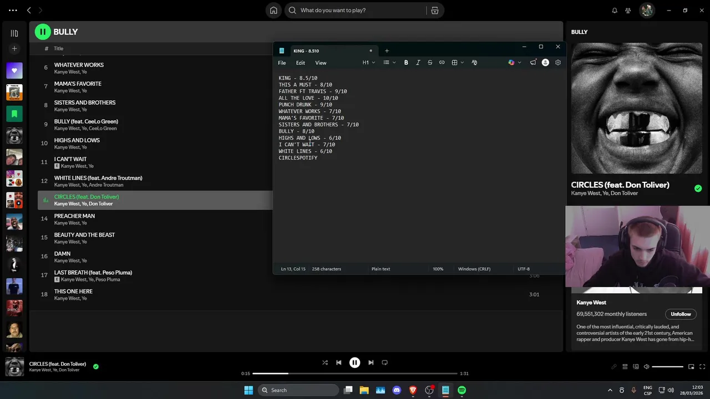The image size is (710, 399).
Task: Open the Spotify three-dot menu
Action: (13, 10)
